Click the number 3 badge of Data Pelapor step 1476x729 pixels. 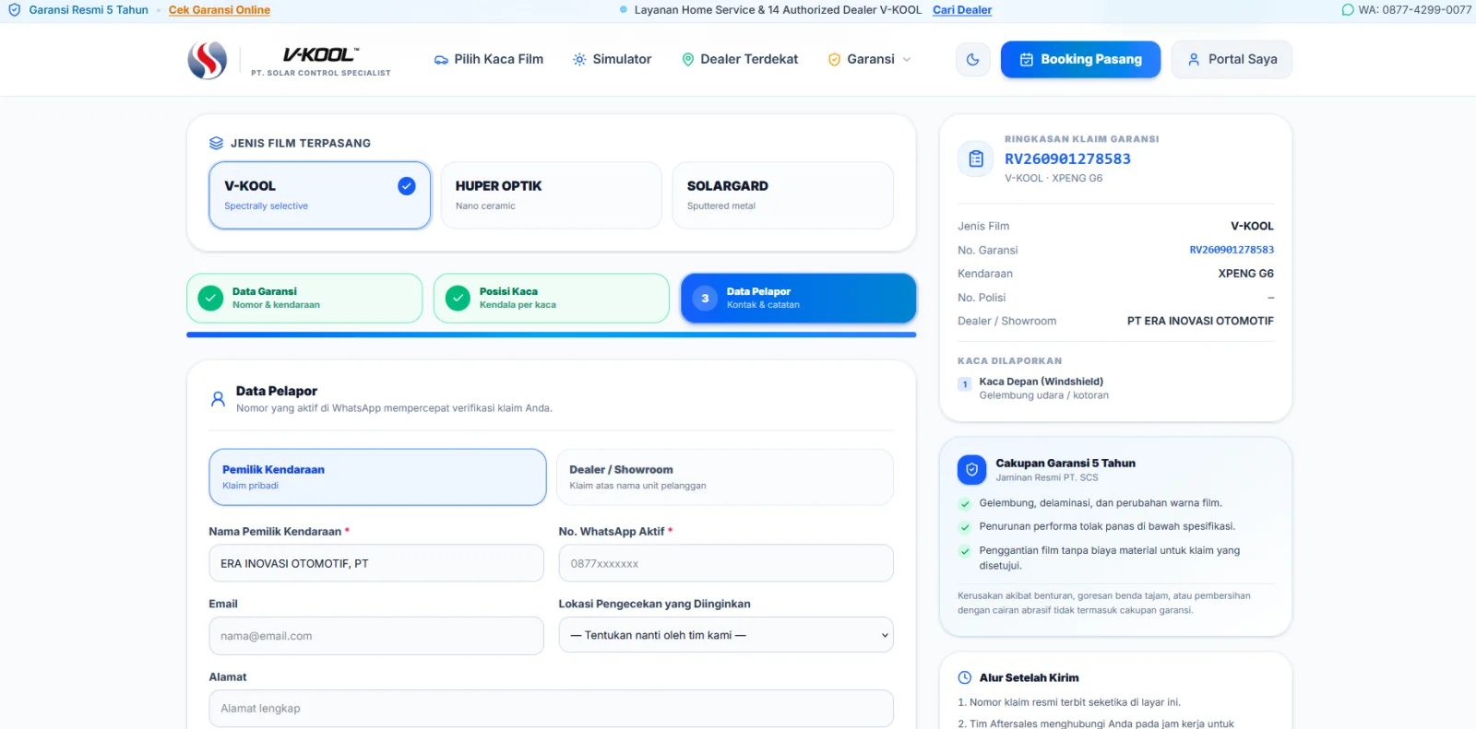click(x=705, y=298)
